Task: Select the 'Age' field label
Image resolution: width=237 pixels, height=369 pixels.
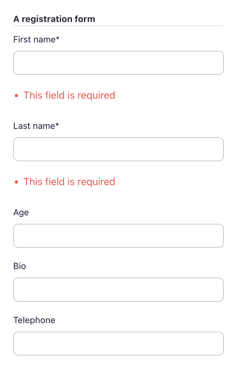Action: click(x=21, y=212)
